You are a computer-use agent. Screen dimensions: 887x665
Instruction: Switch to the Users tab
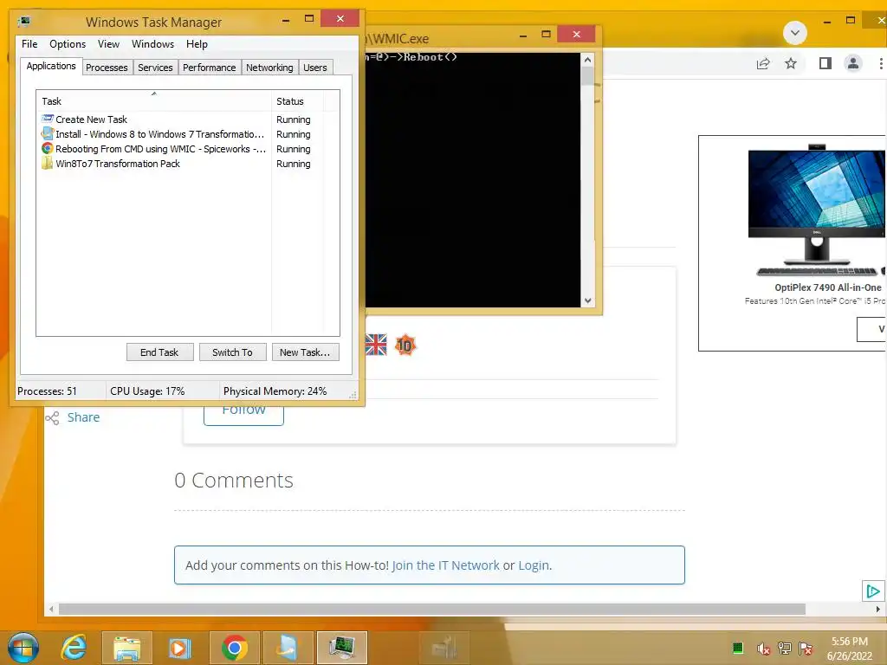(315, 68)
